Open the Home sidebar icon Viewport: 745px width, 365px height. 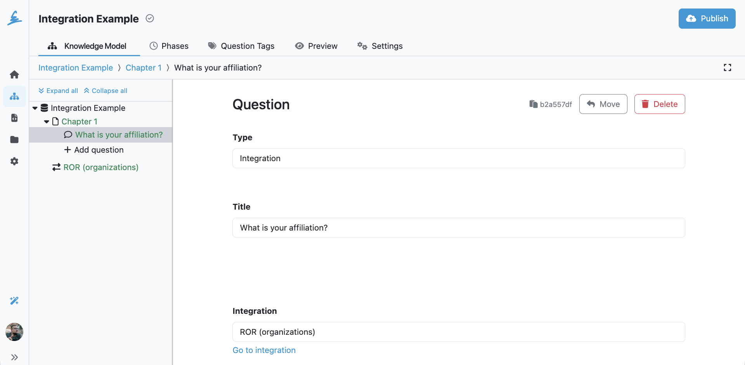coord(14,74)
